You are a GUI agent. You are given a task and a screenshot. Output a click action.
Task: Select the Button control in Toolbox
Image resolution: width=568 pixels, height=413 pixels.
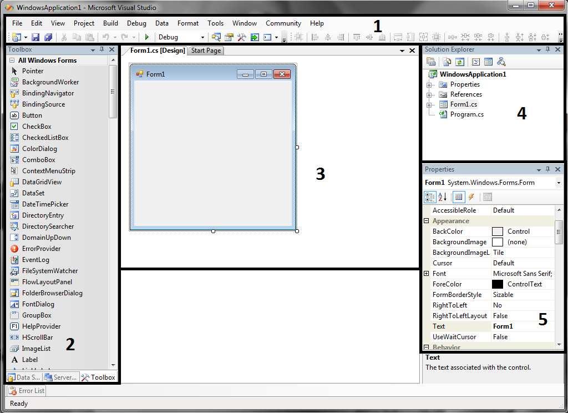(x=32, y=115)
